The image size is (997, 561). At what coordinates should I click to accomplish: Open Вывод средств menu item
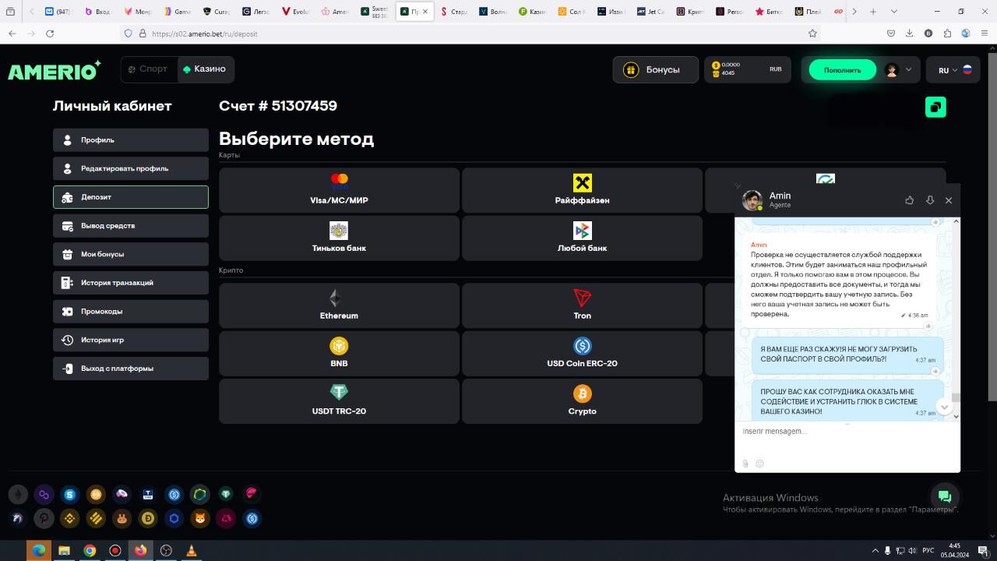131,226
